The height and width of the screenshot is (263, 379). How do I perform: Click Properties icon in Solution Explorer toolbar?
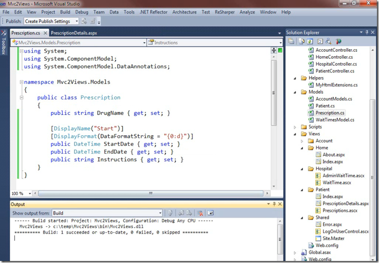point(291,42)
